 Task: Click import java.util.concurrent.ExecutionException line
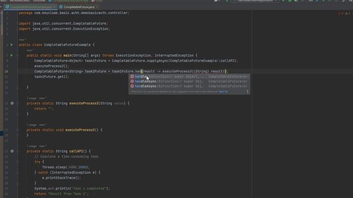(x=65, y=29)
